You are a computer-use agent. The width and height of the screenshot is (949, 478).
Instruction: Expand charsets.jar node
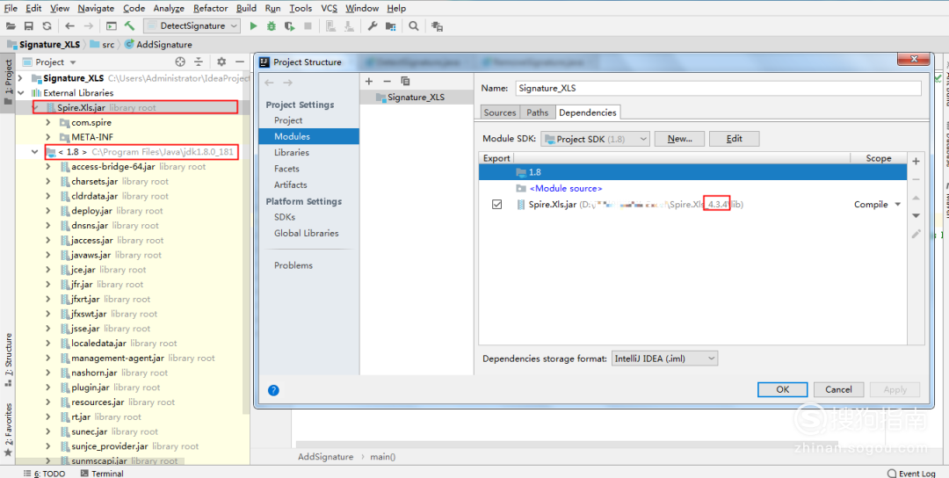coord(48,181)
